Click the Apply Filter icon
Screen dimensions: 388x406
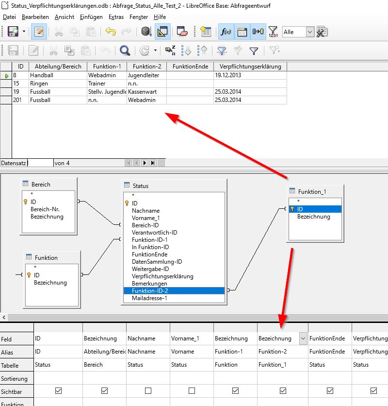[x=238, y=50]
